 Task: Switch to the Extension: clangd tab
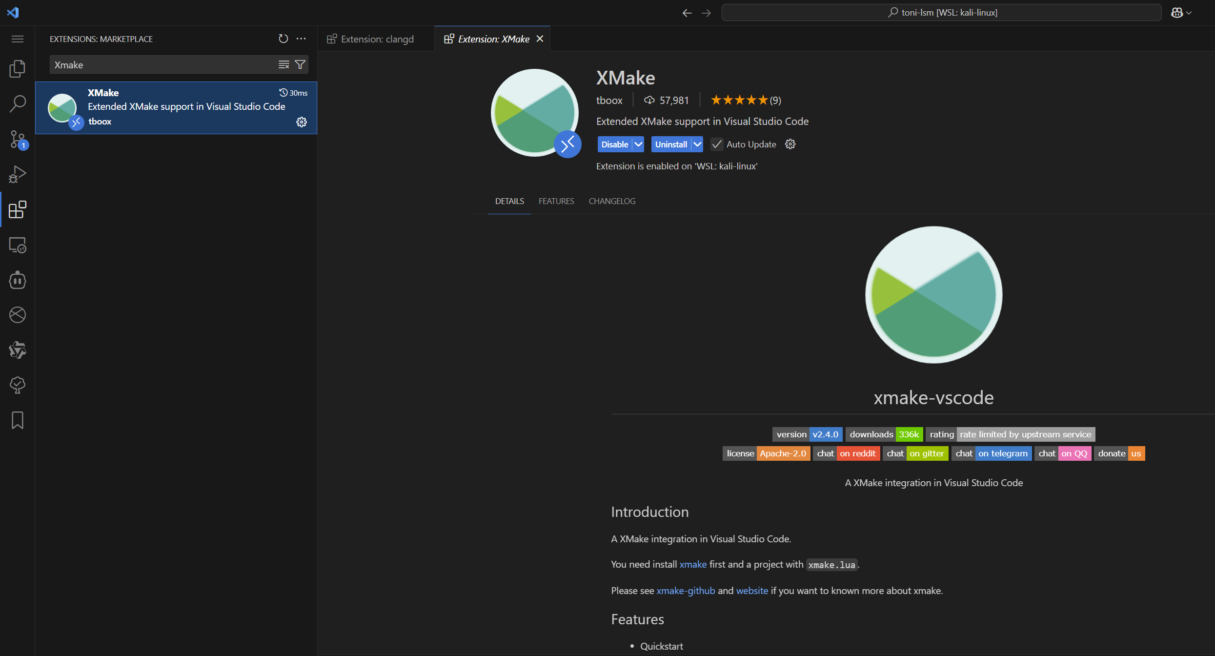coord(376,39)
